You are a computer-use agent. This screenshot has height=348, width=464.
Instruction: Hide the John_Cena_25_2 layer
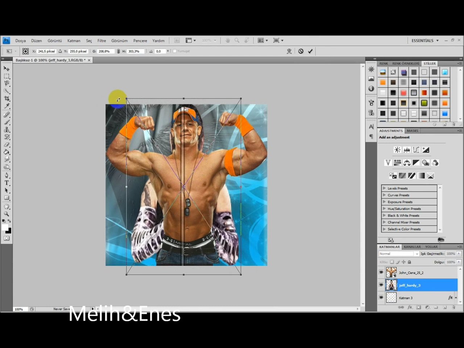[x=381, y=272]
